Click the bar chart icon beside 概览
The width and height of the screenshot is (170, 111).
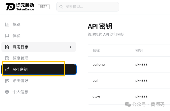tap(7, 24)
